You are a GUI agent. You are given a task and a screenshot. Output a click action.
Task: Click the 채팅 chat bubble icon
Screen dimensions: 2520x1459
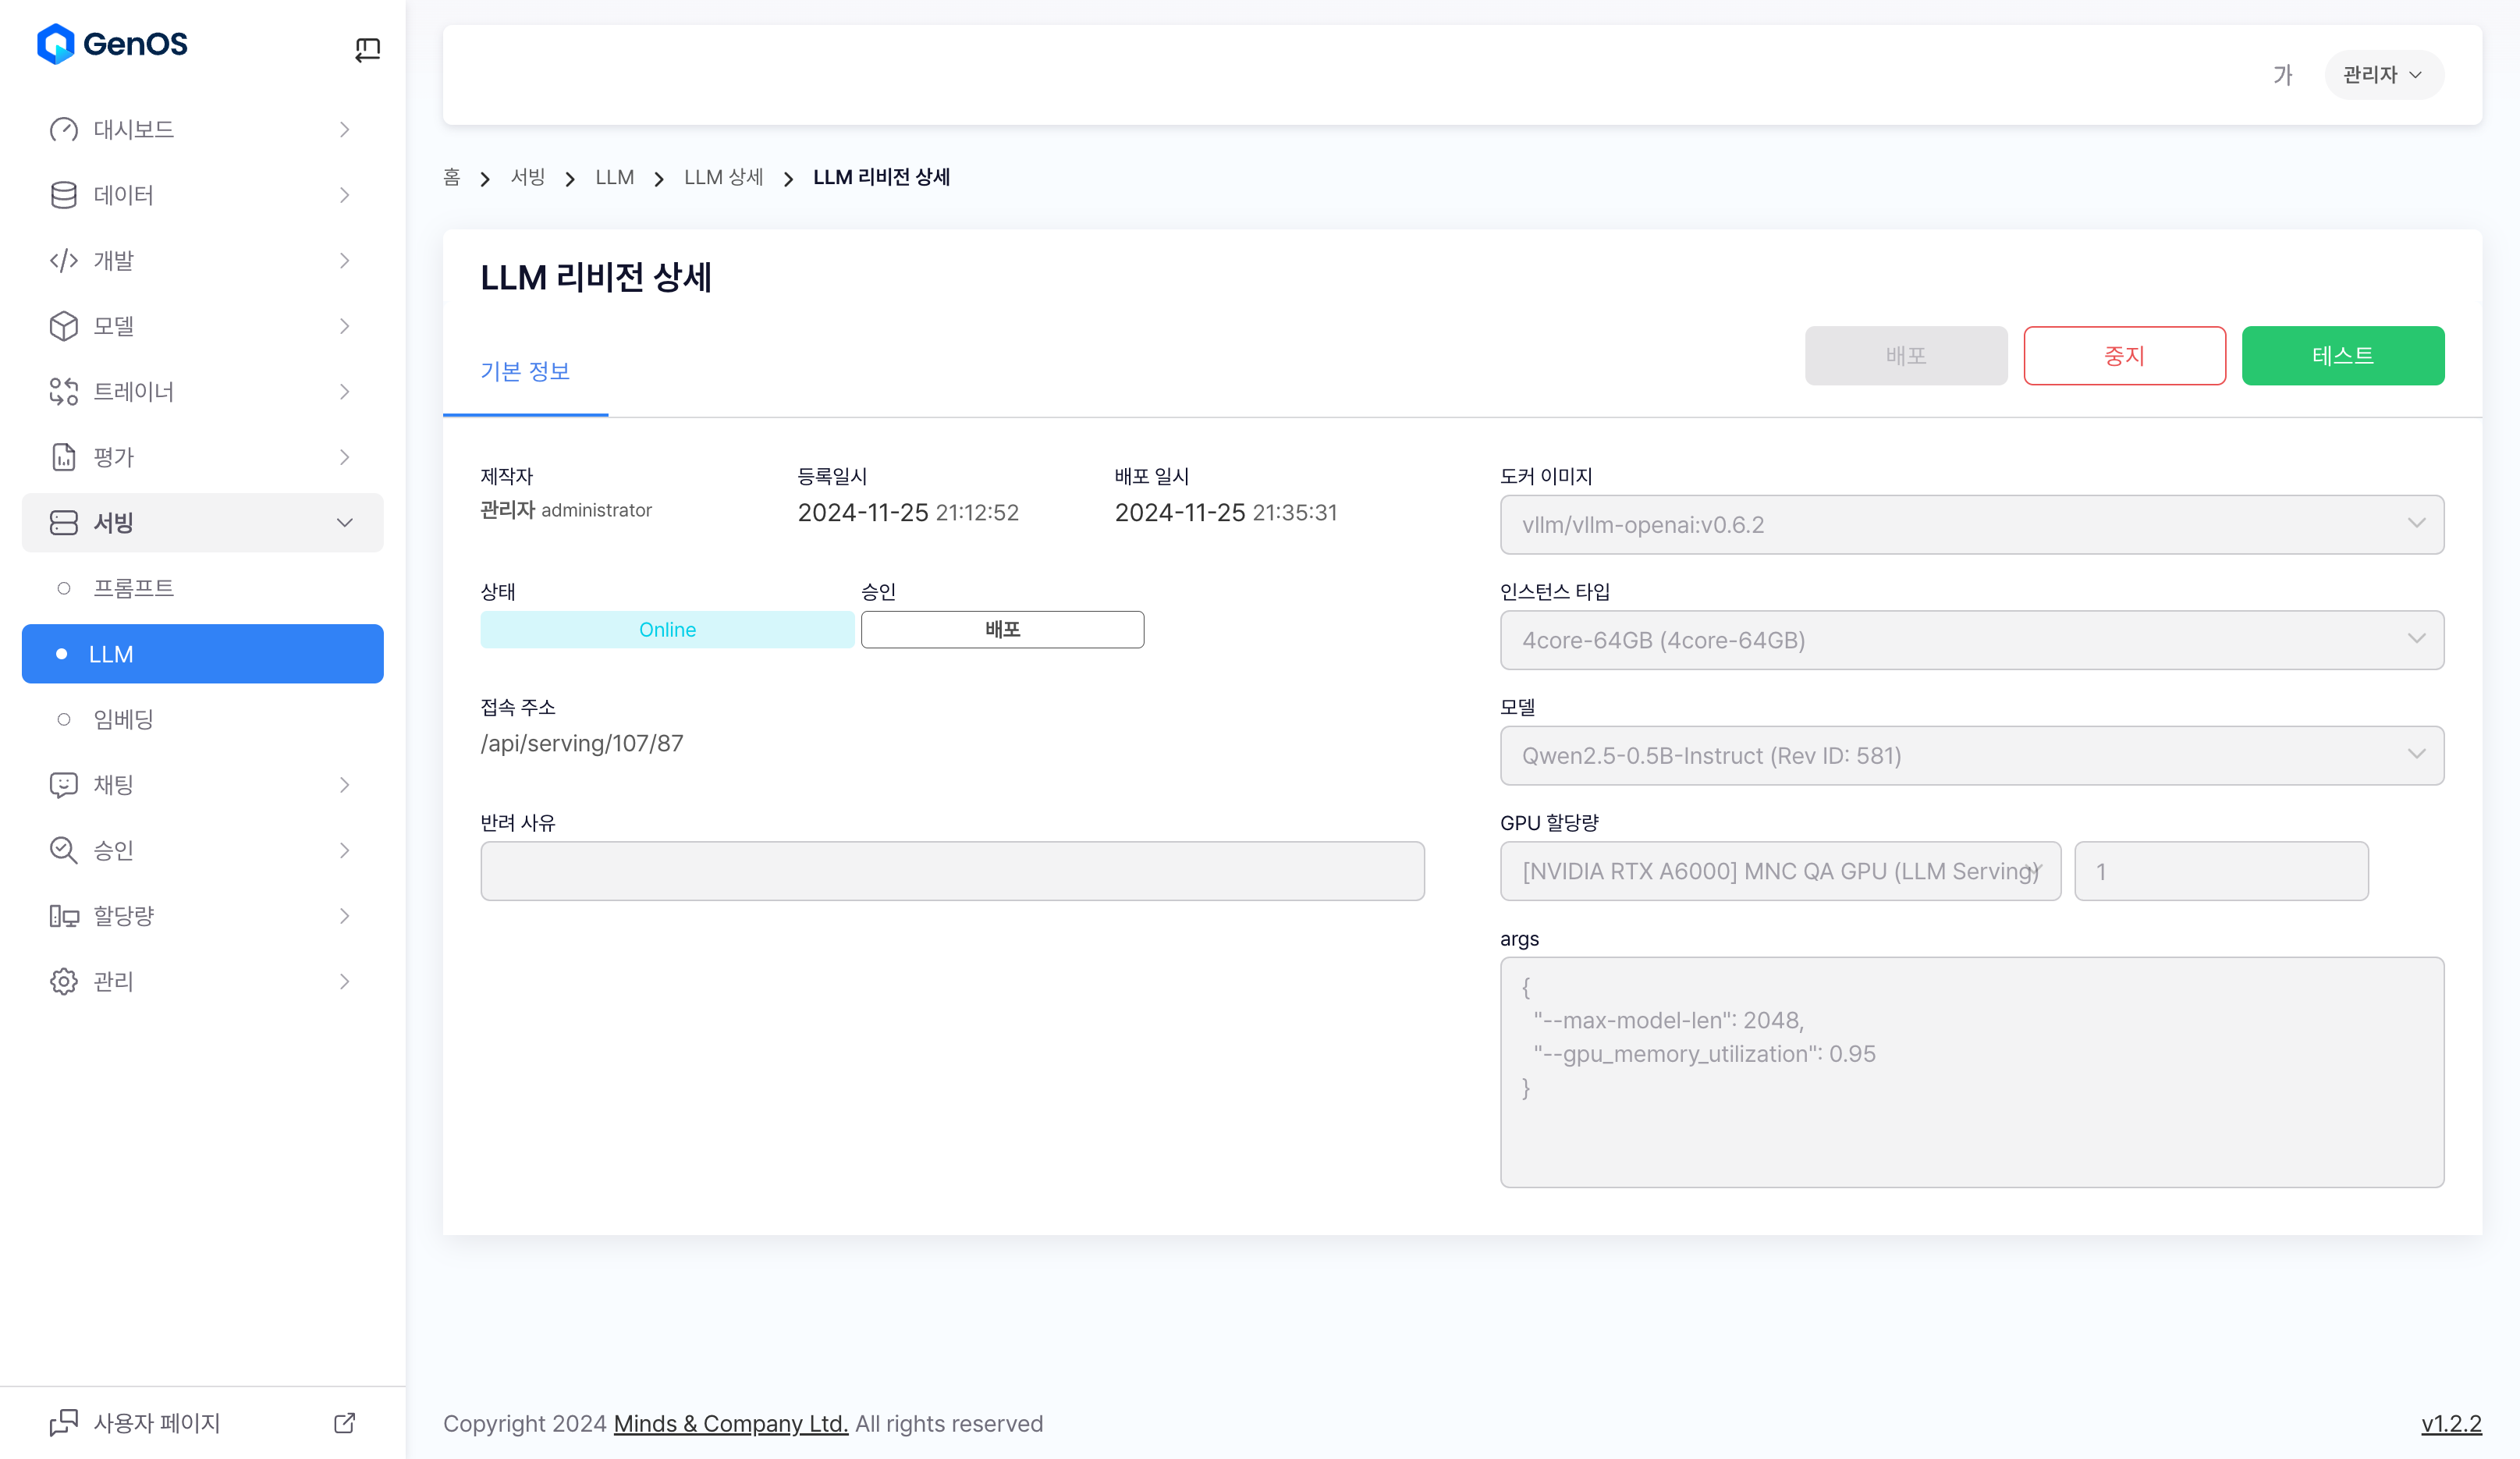click(63, 785)
